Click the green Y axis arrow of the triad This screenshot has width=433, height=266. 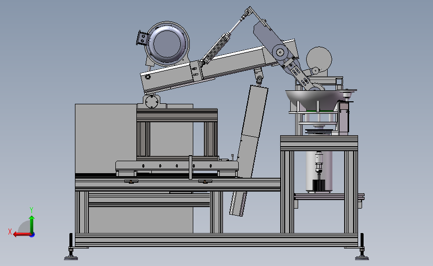tap(31, 224)
